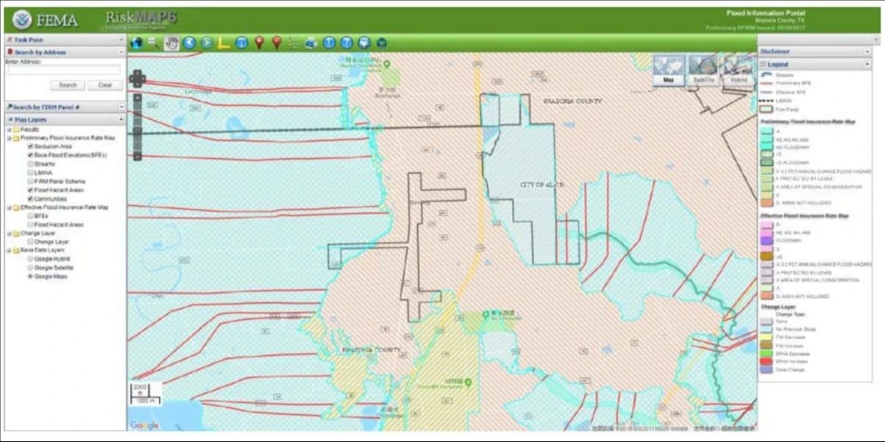Click the Clear button
This screenshot has height=442, width=885.
click(105, 85)
